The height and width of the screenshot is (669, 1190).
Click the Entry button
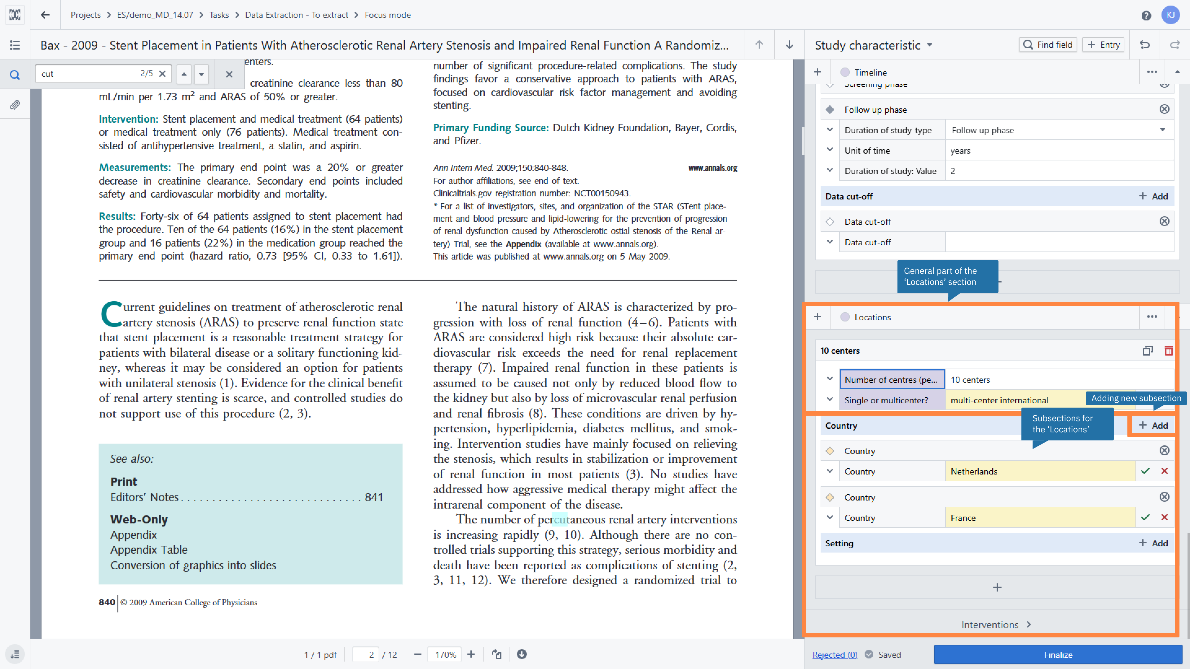tap(1103, 45)
